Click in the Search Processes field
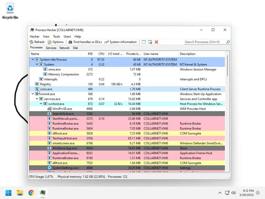The image size is (265, 199). point(205,42)
